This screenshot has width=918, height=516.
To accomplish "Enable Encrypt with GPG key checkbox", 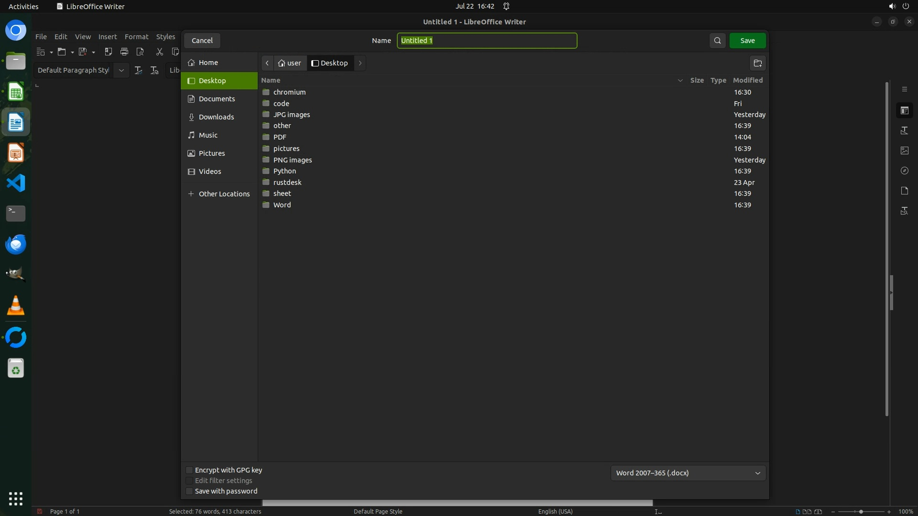I will 189,470.
